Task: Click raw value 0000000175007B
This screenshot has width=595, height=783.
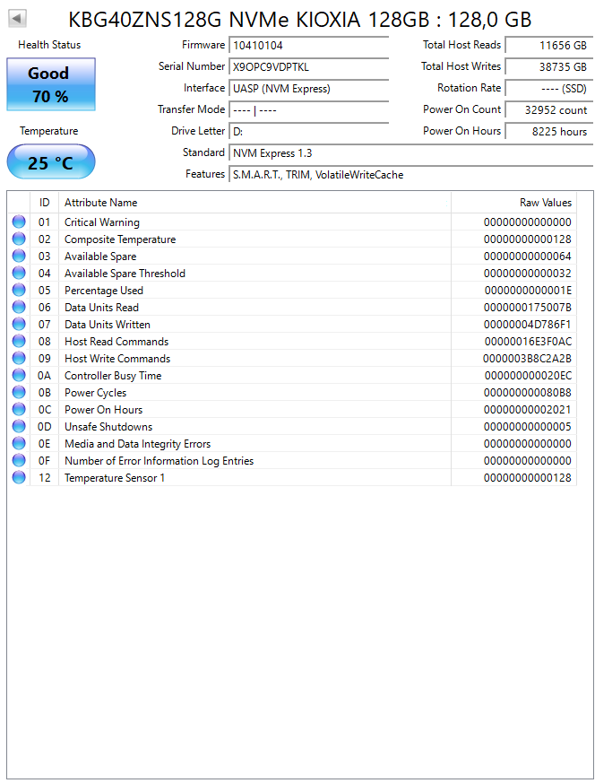Action: coord(528,307)
